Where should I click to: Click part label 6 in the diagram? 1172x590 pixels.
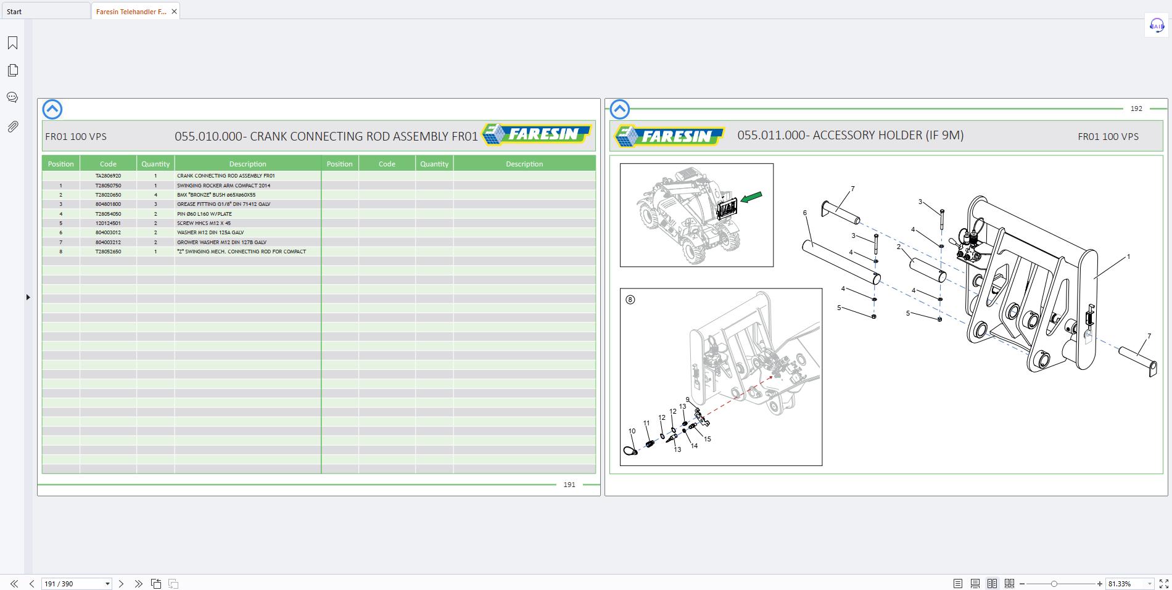[x=805, y=213]
